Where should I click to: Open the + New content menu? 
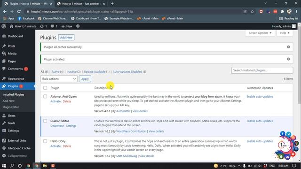[67, 26]
